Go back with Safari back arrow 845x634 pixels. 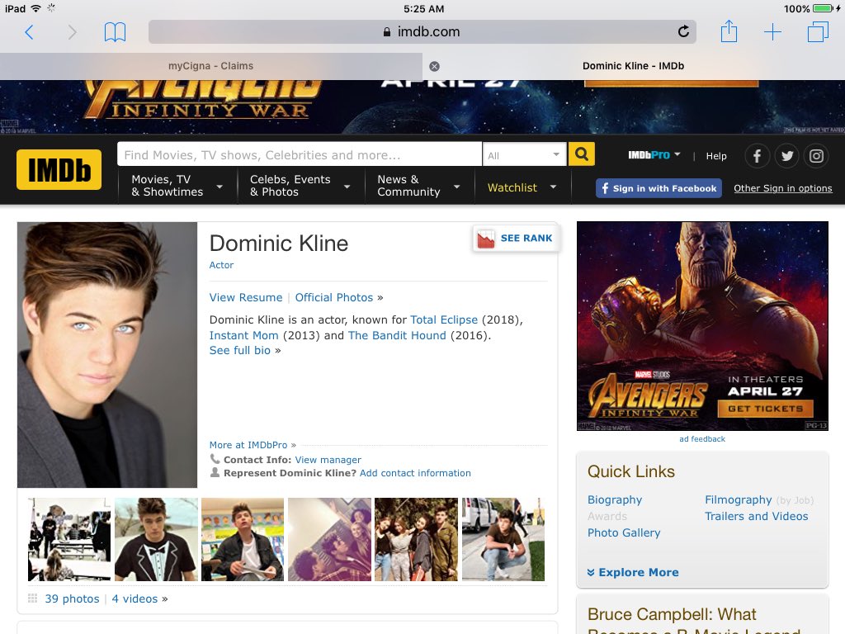pyautogui.click(x=29, y=32)
